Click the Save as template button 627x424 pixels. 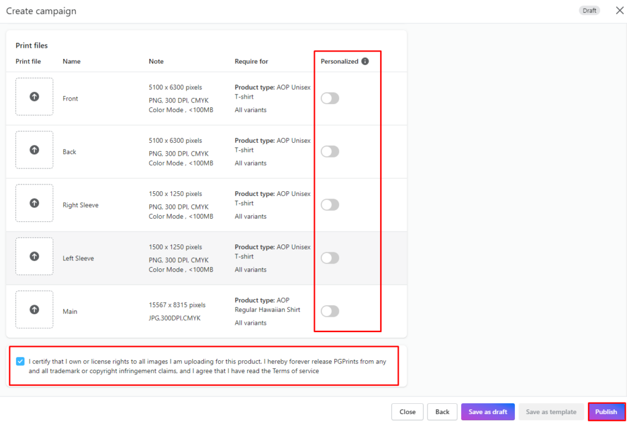[x=551, y=412]
